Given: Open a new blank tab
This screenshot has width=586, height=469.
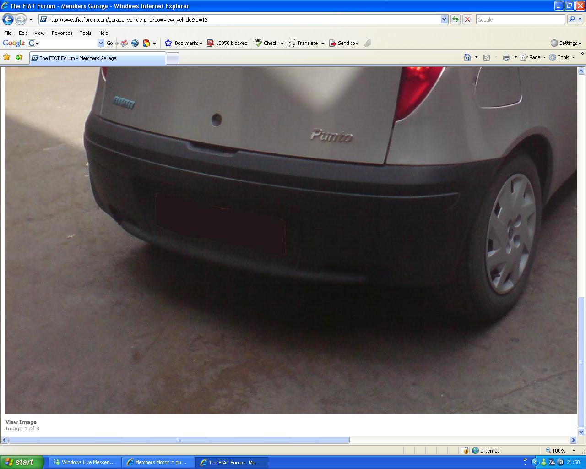Looking at the screenshot, I should [172, 58].
